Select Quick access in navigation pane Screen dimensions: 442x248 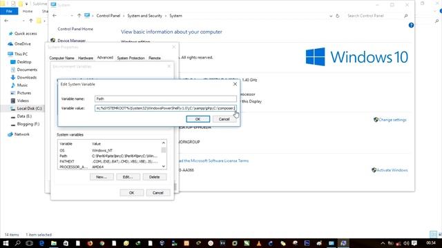coord(26,34)
